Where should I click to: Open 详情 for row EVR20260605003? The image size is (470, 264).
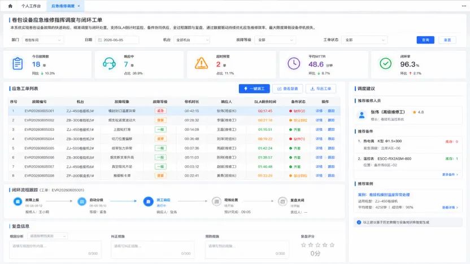point(319,129)
